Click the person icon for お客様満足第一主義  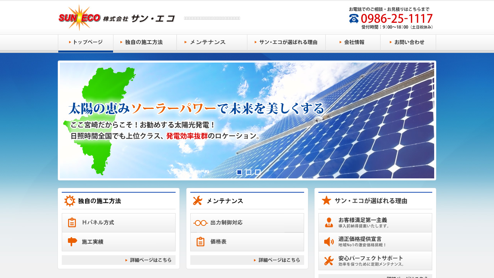click(329, 222)
